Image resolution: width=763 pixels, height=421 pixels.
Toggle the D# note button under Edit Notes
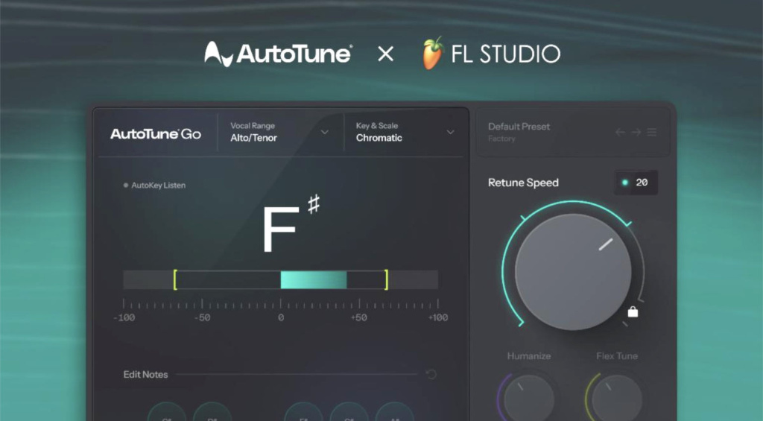tap(212, 412)
